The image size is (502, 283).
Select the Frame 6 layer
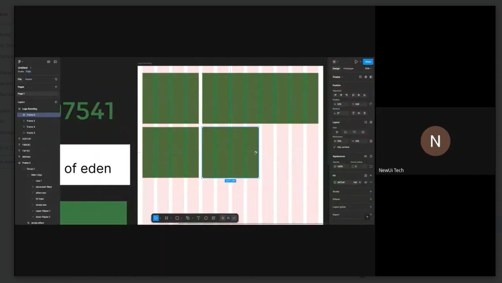(38, 115)
